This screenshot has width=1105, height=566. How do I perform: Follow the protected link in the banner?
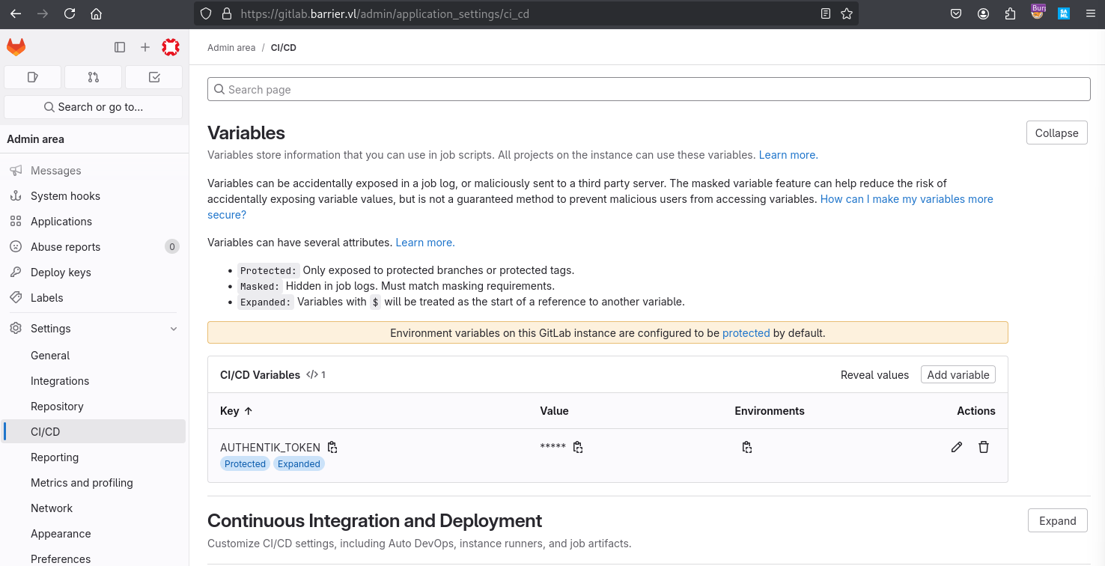click(746, 333)
